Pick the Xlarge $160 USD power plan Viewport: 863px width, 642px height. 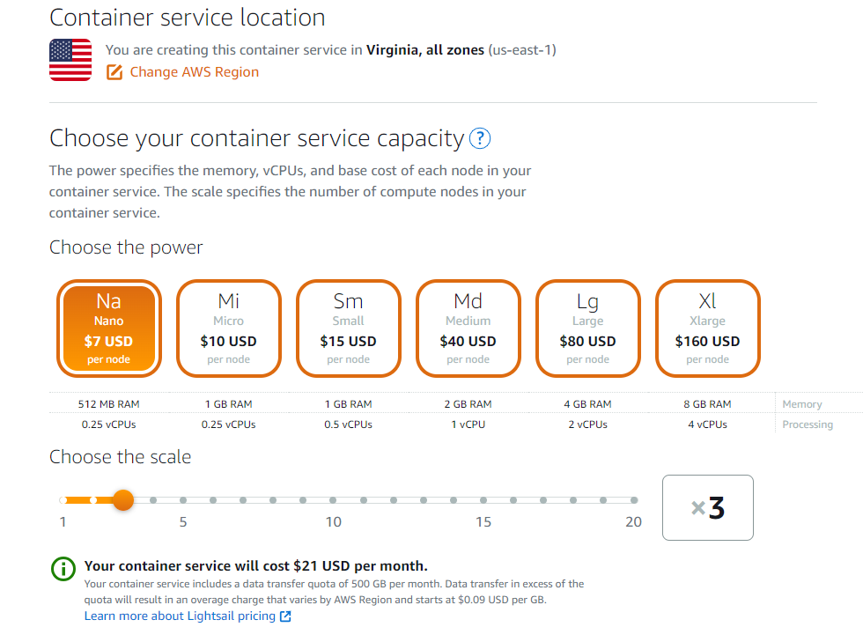coord(708,328)
